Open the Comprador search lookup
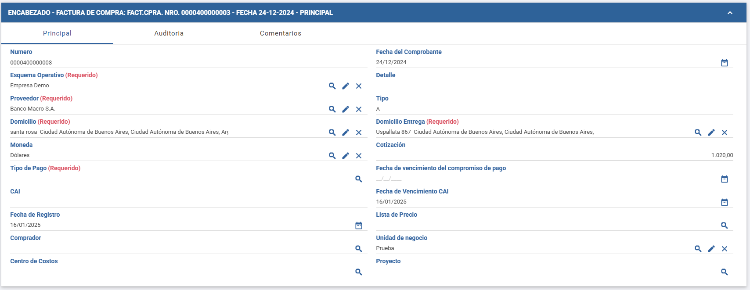This screenshot has height=290, width=750. point(359,249)
